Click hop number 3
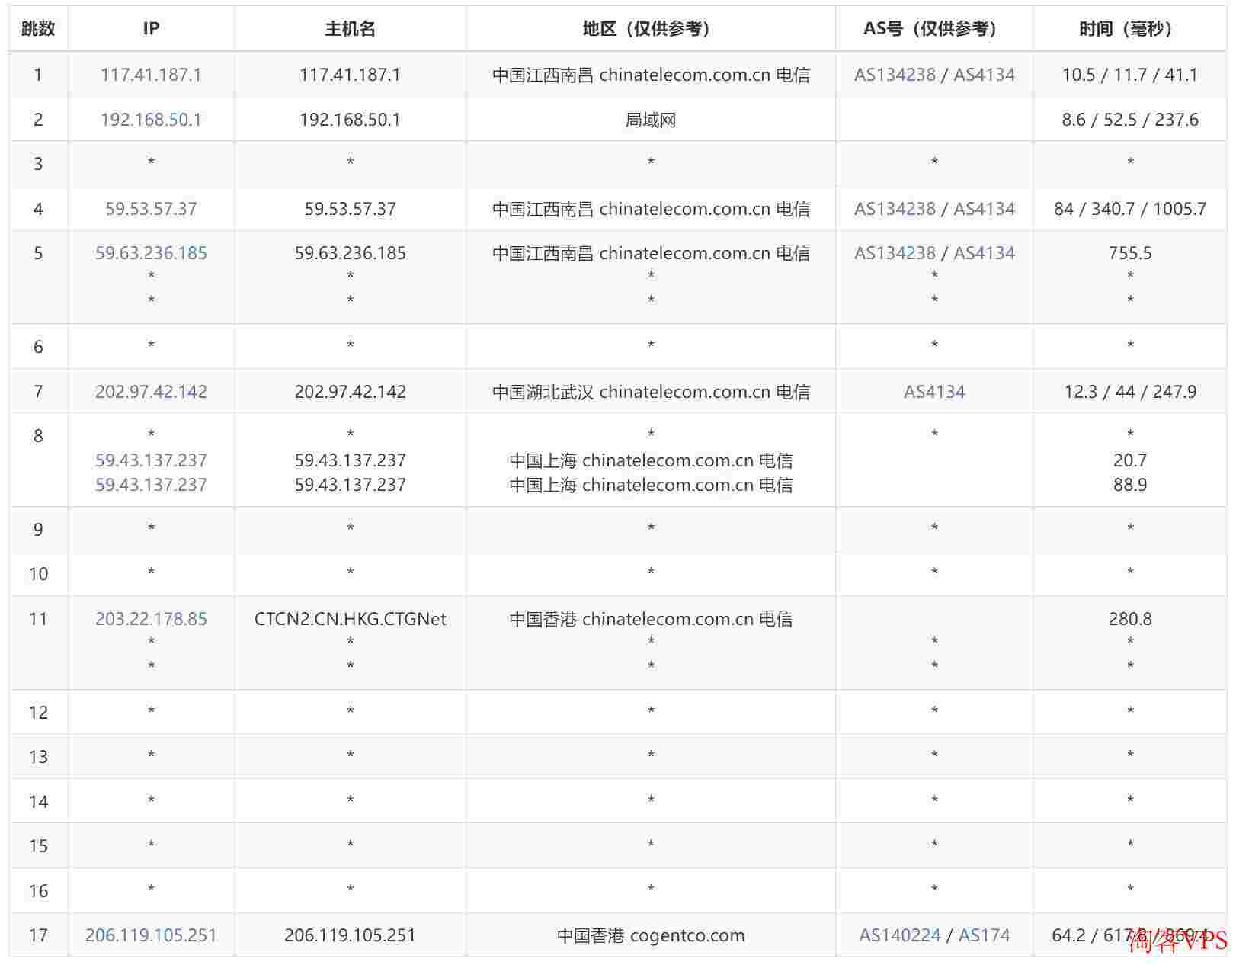This screenshot has height=965, width=1236. point(38,164)
